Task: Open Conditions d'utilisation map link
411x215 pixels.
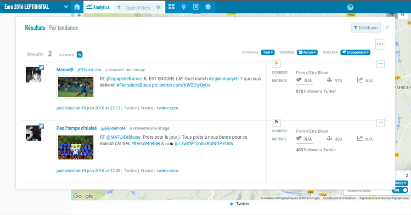Action: pos(339,198)
